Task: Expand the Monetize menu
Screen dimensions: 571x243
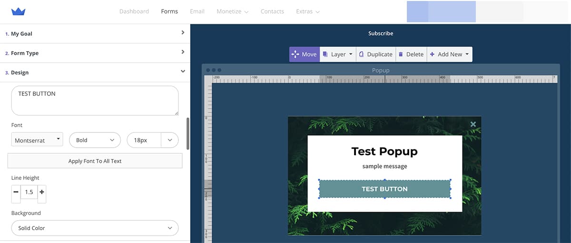Action: (233, 11)
